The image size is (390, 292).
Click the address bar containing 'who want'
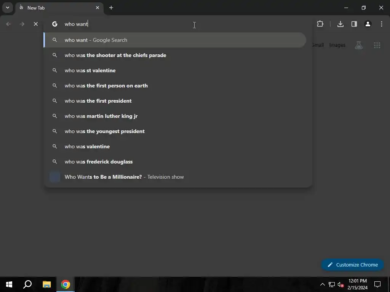pos(178,24)
